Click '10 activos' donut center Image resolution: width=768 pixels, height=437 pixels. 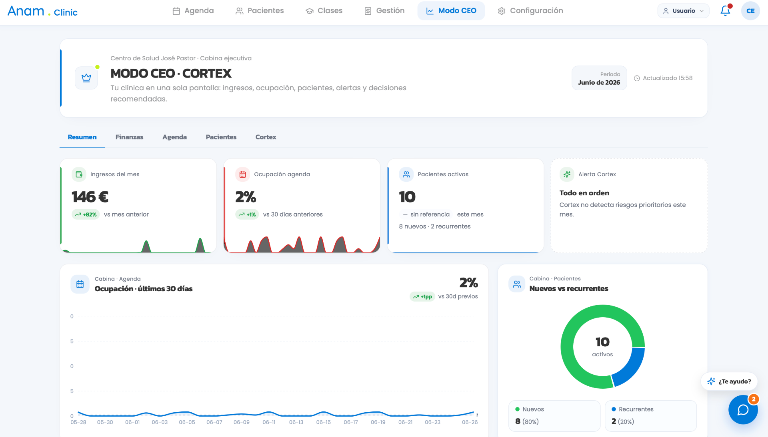[602, 346]
